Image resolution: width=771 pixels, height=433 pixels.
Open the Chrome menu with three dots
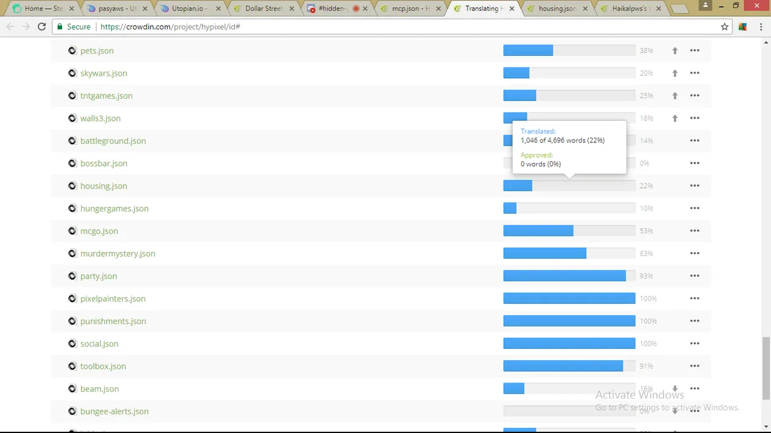coord(760,26)
